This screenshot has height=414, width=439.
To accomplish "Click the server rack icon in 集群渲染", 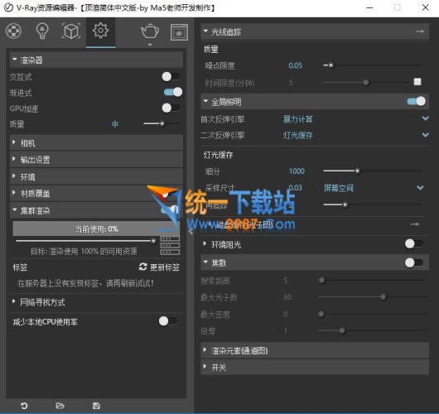I will [x=170, y=245].
